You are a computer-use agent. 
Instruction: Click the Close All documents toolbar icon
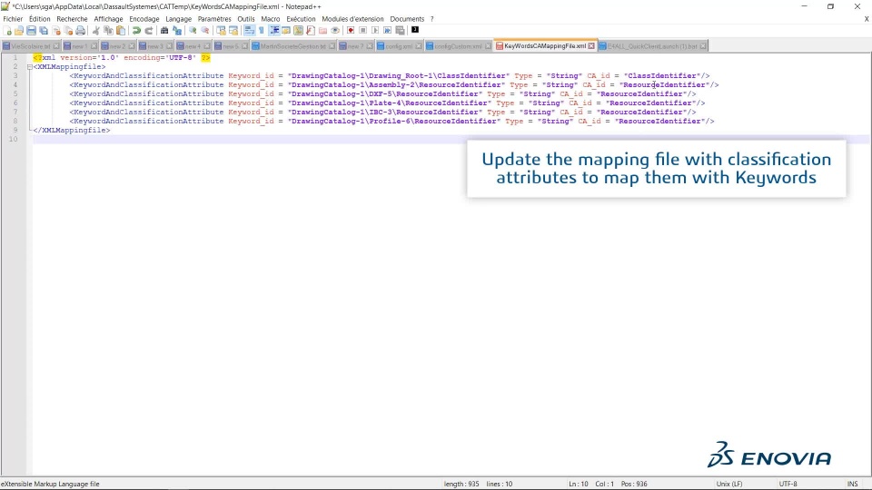tap(68, 31)
